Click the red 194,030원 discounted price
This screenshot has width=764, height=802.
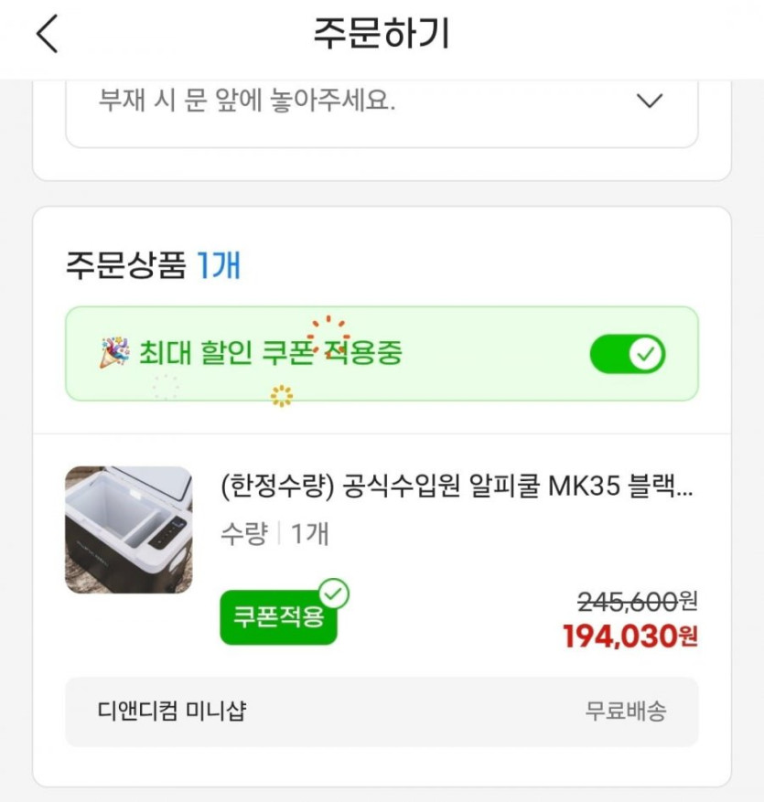tap(629, 635)
